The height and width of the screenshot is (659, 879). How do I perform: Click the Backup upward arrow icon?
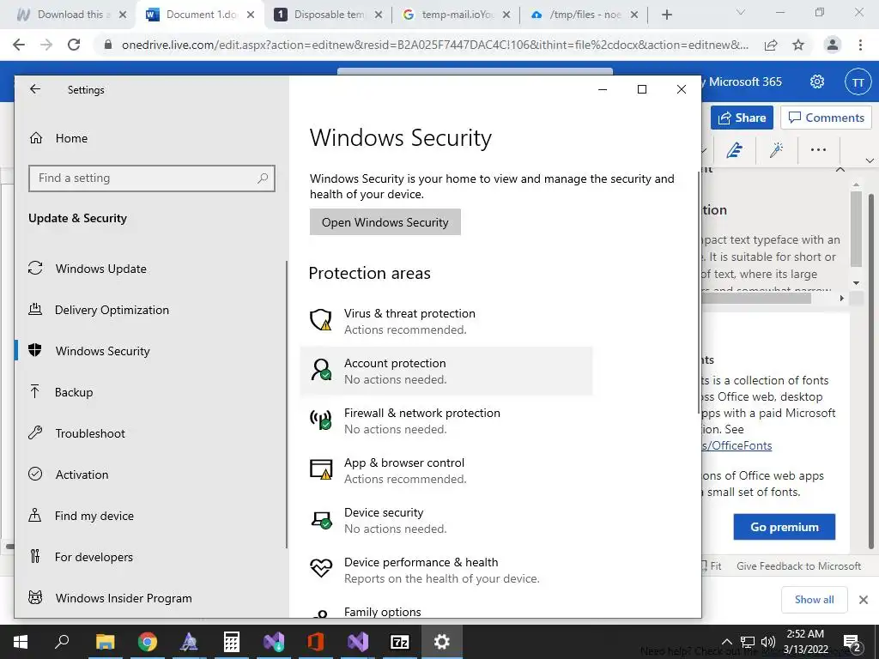[x=34, y=391]
